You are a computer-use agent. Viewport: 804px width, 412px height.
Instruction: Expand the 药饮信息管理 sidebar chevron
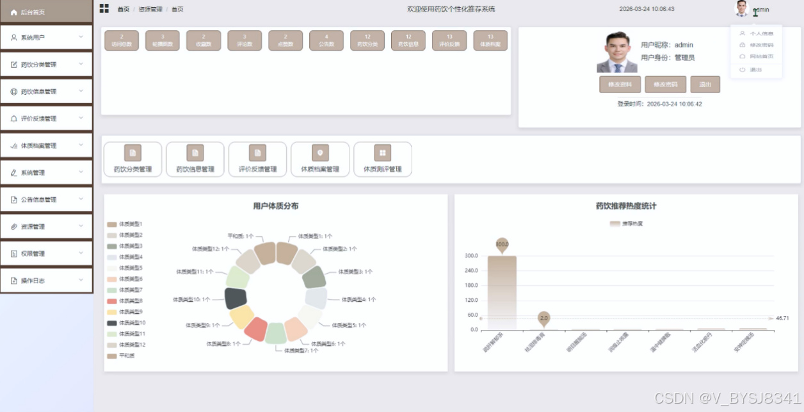pos(81,91)
